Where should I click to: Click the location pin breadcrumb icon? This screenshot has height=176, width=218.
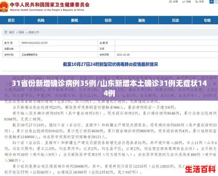[6, 32]
